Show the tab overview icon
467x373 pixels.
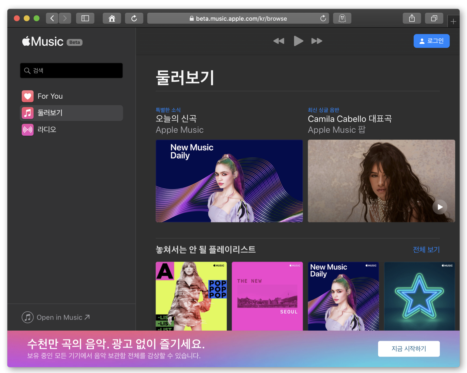pyautogui.click(x=434, y=18)
